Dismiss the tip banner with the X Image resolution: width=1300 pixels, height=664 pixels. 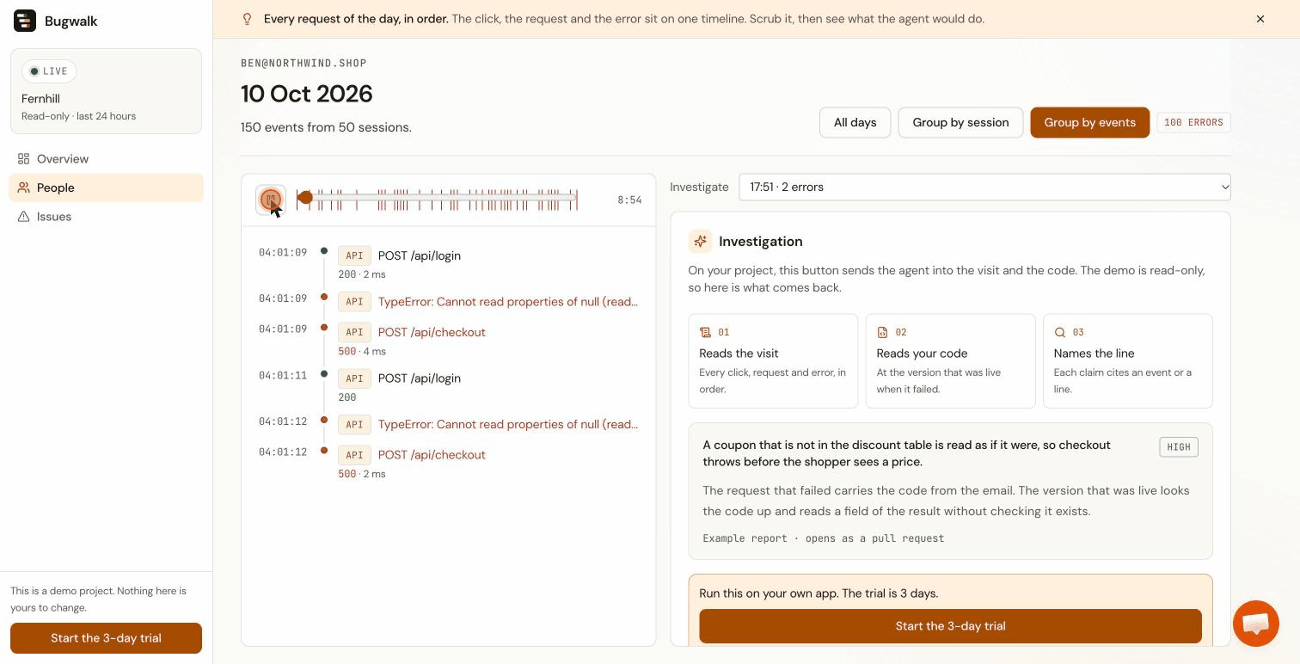point(1260,19)
